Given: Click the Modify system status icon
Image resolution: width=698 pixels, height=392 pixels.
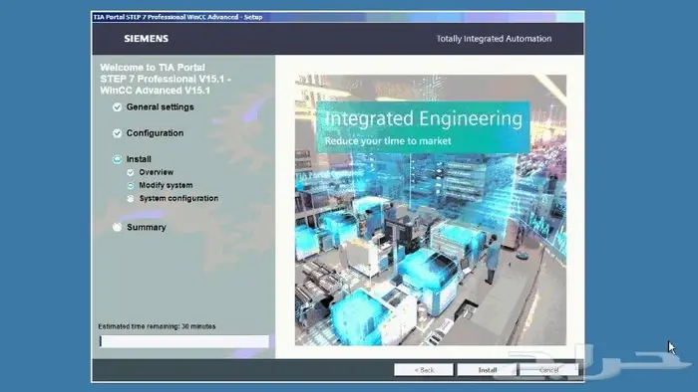Looking at the screenshot, I should pyautogui.click(x=130, y=186).
